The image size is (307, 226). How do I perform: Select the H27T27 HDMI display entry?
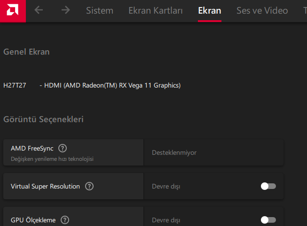(92, 85)
